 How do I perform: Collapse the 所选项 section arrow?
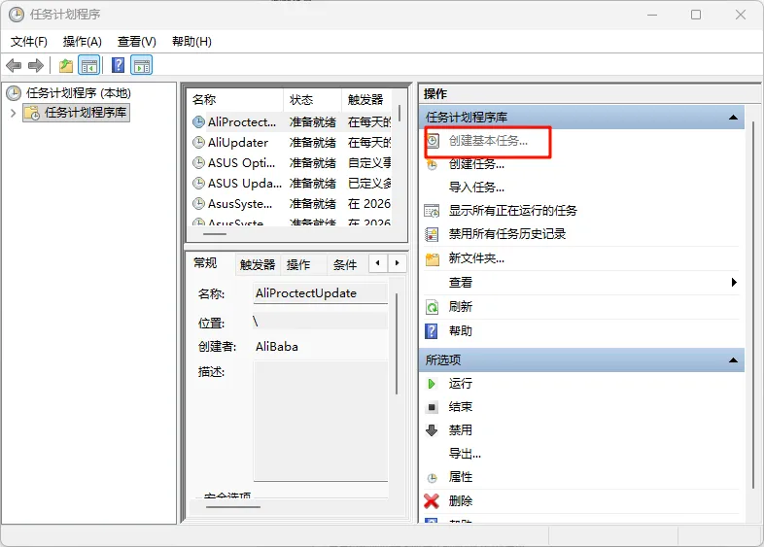coord(733,360)
